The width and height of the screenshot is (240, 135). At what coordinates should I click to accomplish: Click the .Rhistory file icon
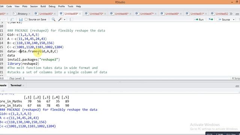[x=14, y=13]
